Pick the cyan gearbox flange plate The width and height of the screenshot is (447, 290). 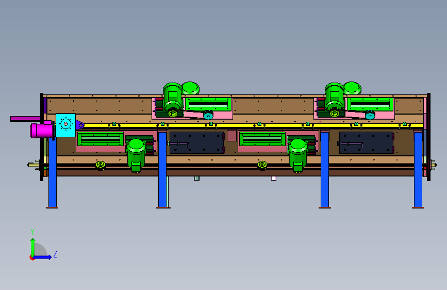65,125
